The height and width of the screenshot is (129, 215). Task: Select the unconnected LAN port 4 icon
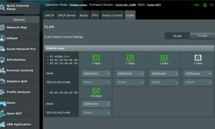pos(198,58)
